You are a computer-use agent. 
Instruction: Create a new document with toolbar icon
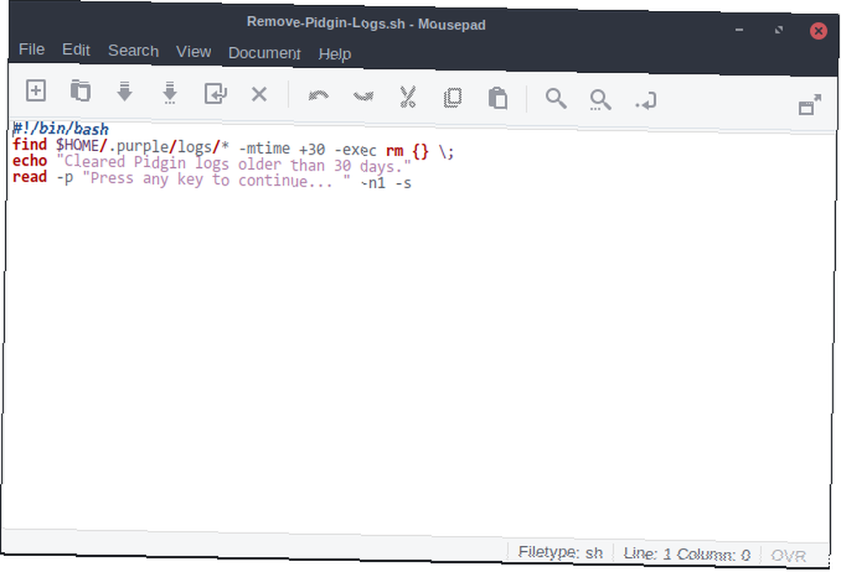click(36, 91)
